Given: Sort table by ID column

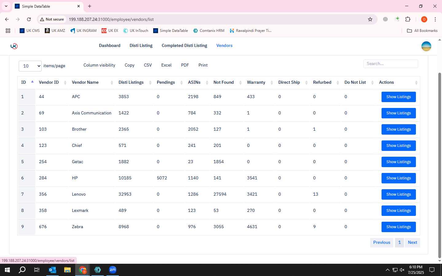Looking at the screenshot, I should point(27,82).
